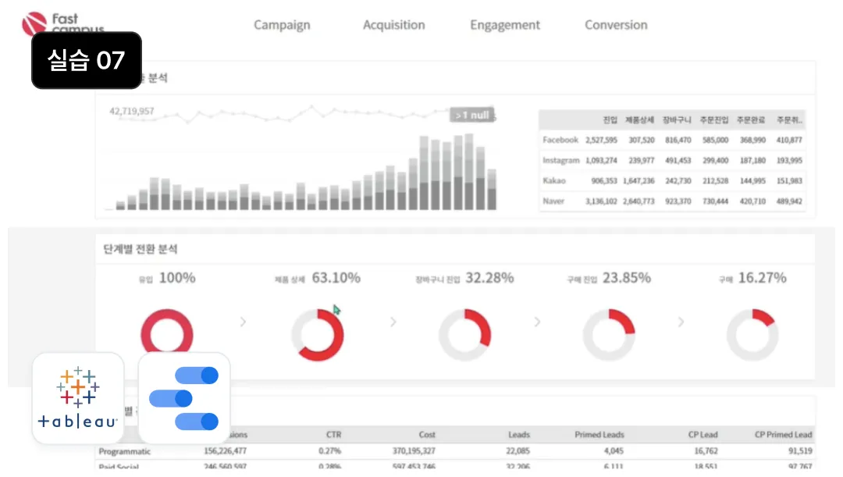
Task: Click the 단계별 전환 분석 section title
Action: 140,249
